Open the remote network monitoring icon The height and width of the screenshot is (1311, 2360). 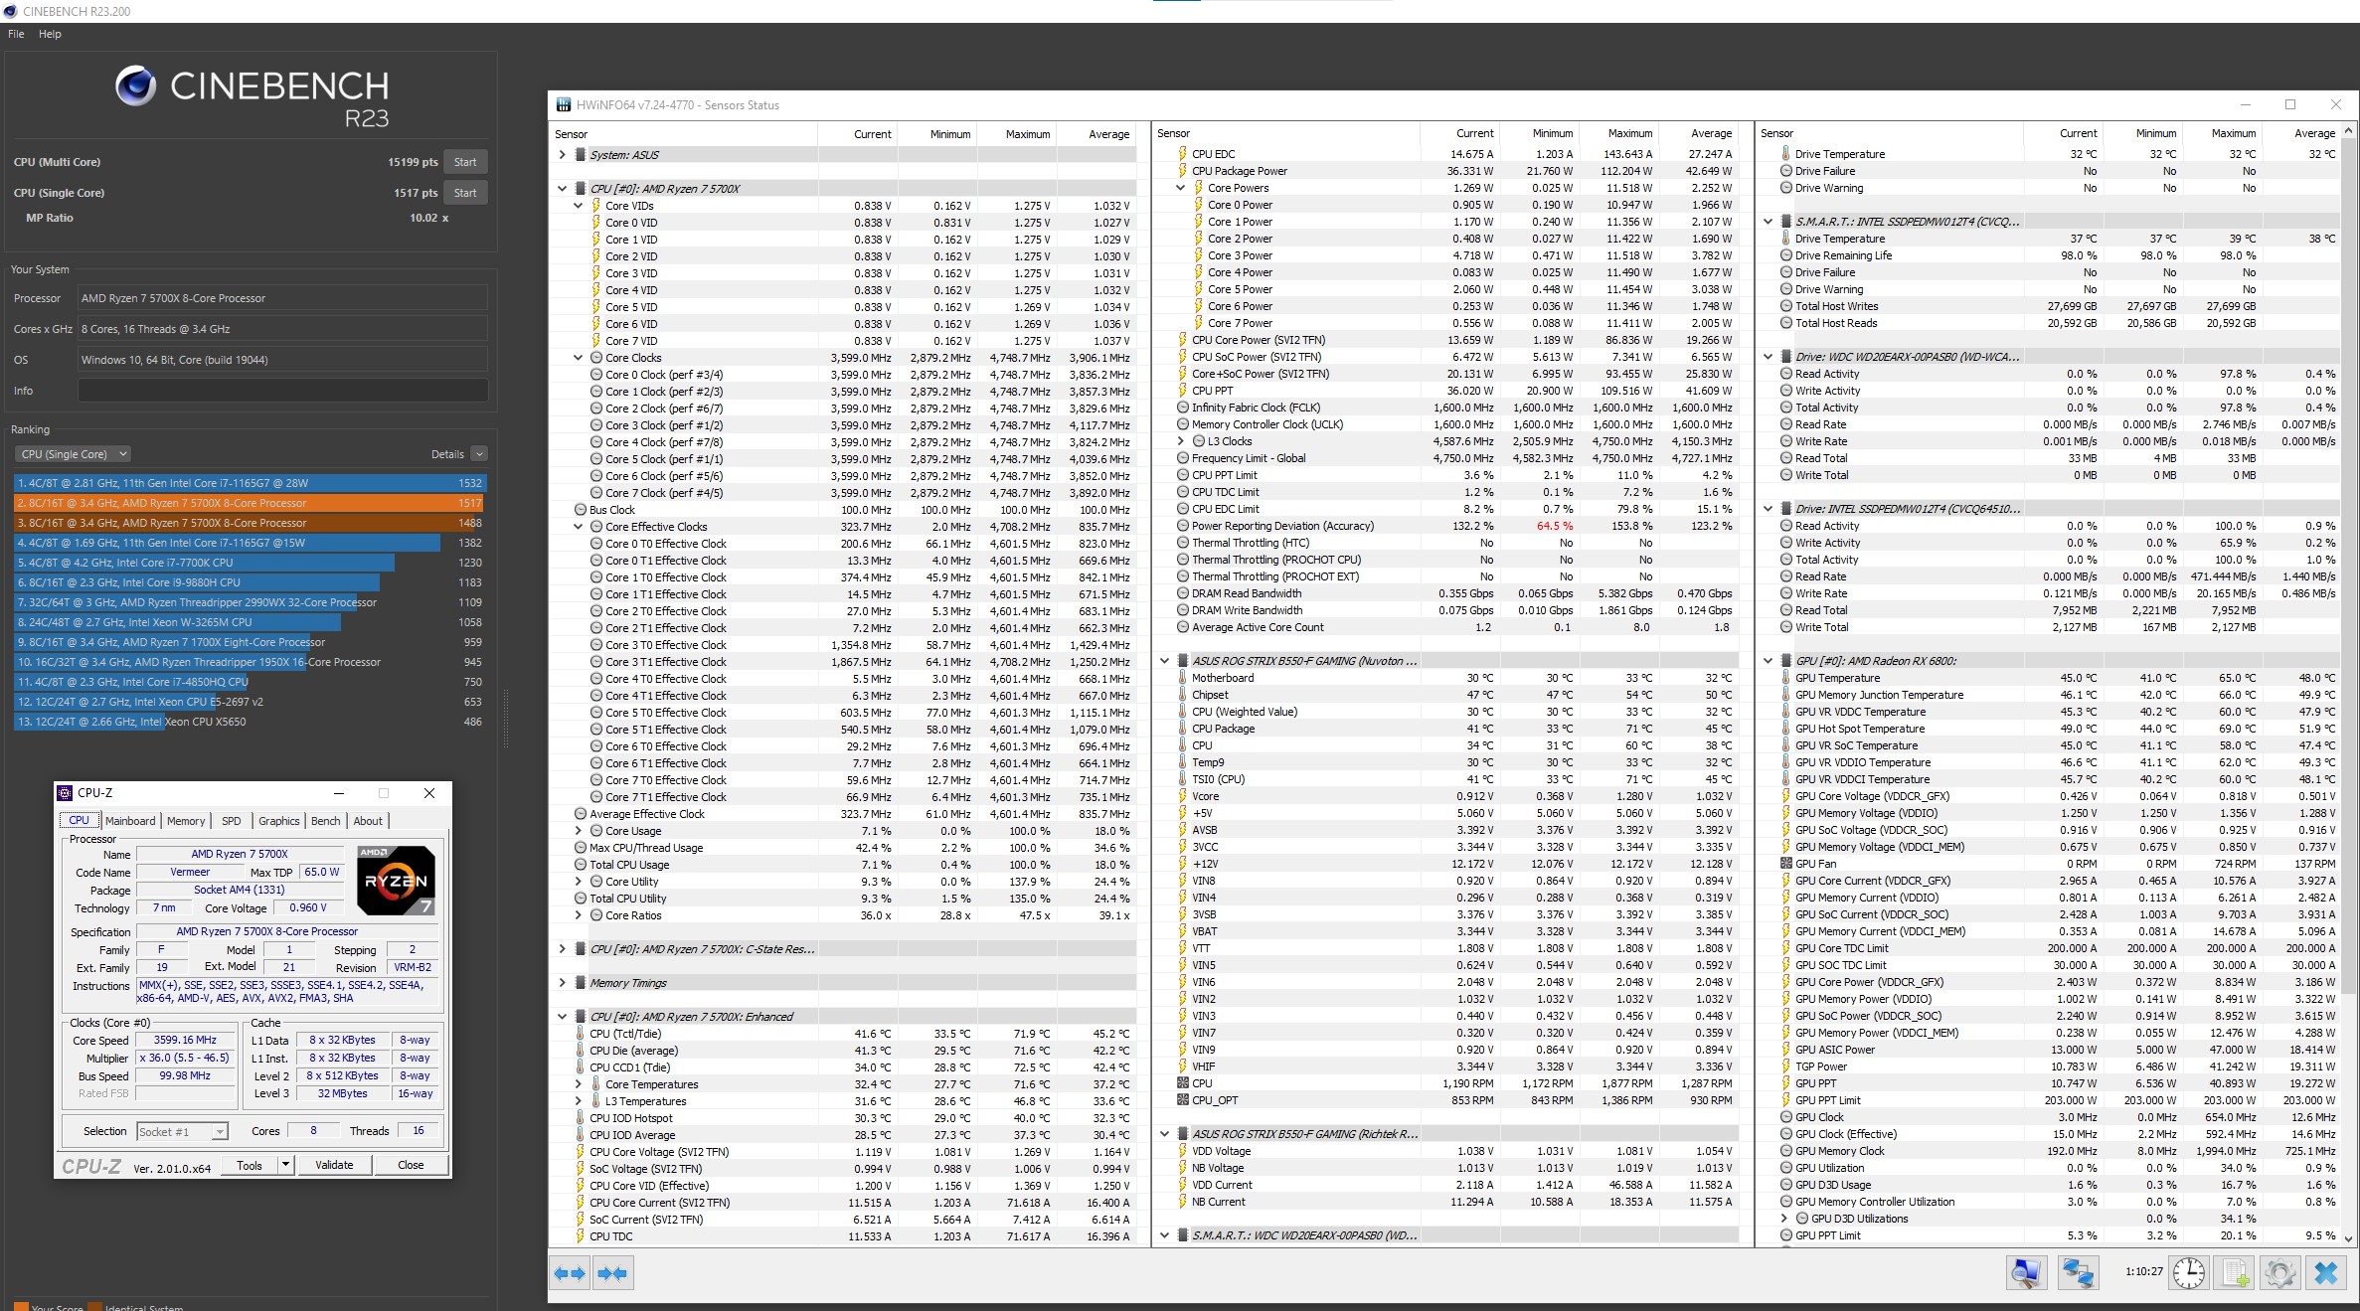[x=2077, y=1273]
